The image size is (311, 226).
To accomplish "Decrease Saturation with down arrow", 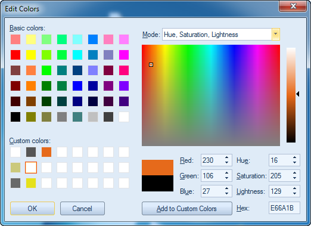I will pos(295,178).
